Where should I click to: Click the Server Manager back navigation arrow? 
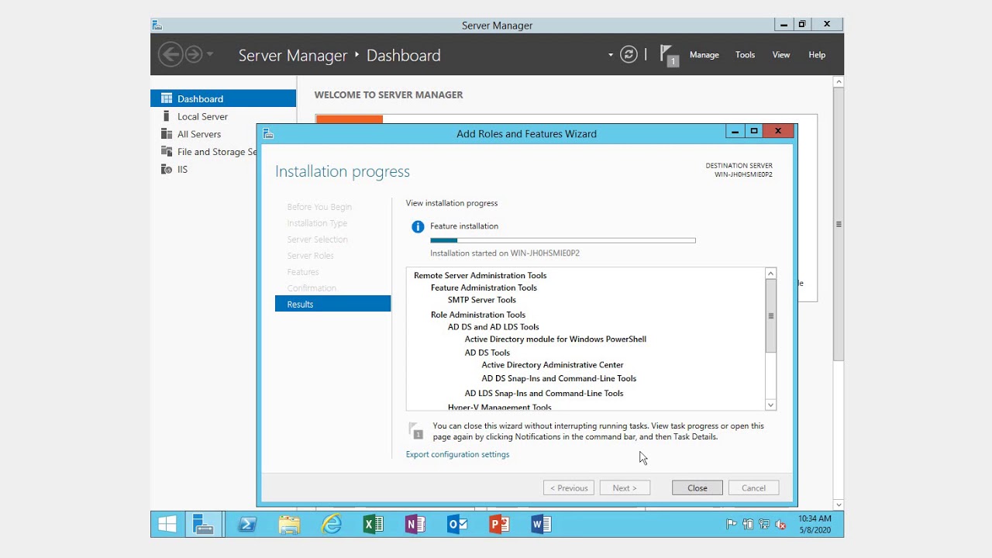(170, 54)
